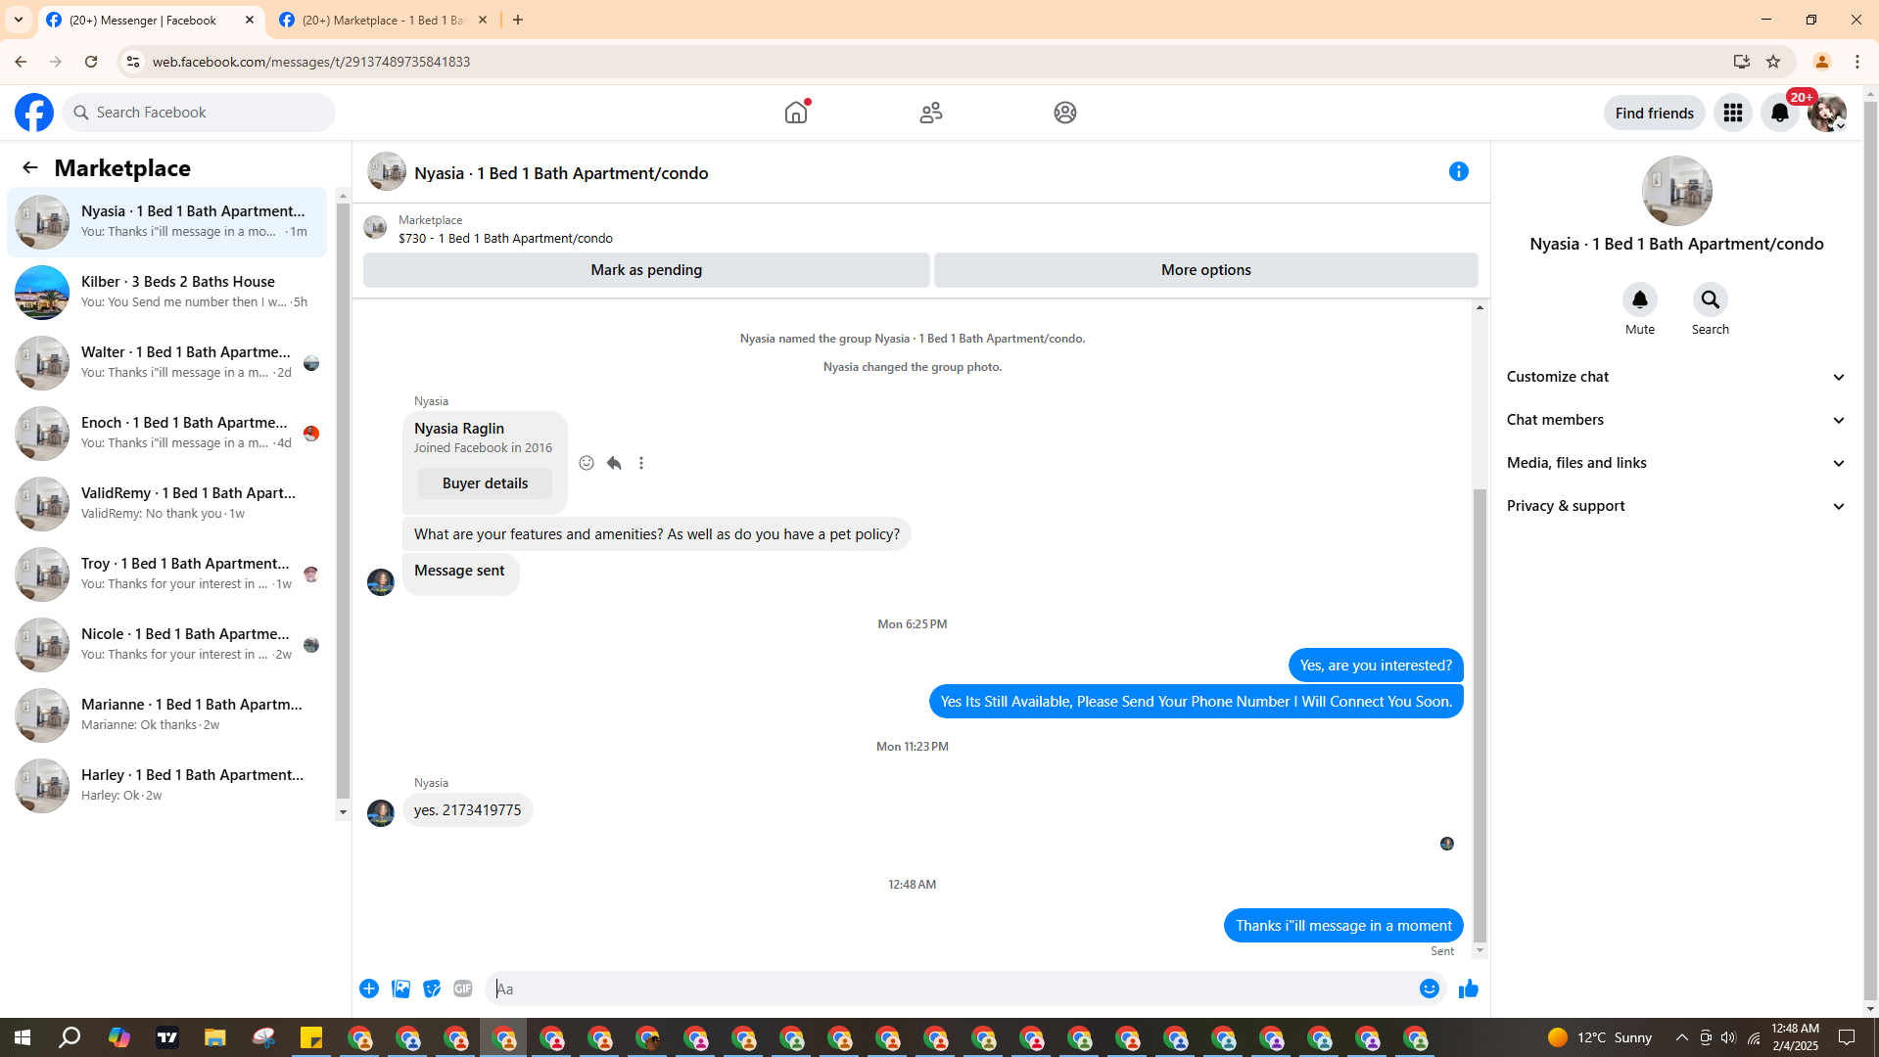React to Nyasia's message with emoji
The image size is (1879, 1057).
(587, 463)
